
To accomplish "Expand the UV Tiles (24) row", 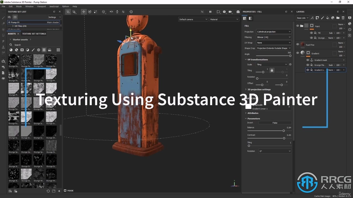I will click(13, 26).
